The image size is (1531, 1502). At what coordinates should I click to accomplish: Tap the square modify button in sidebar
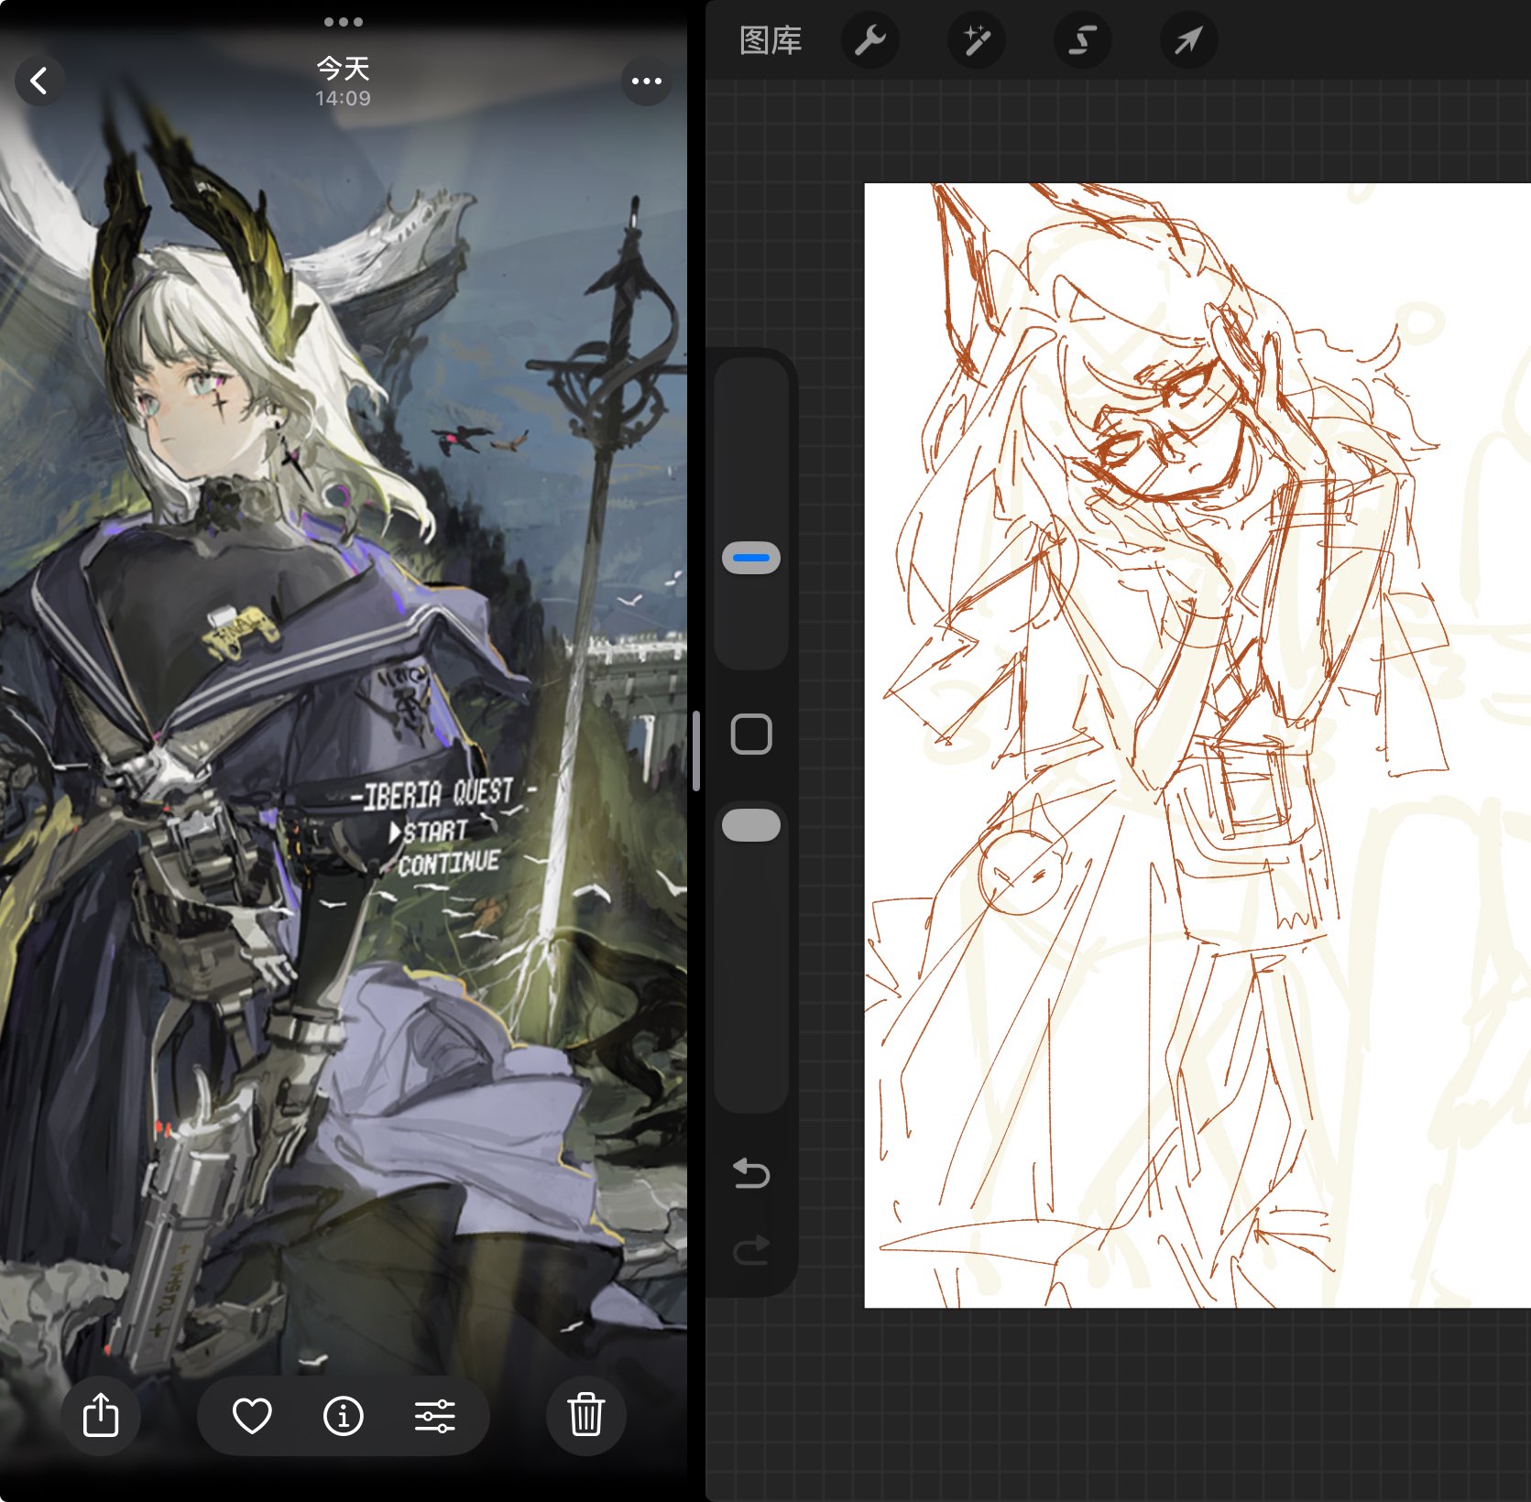[751, 734]
